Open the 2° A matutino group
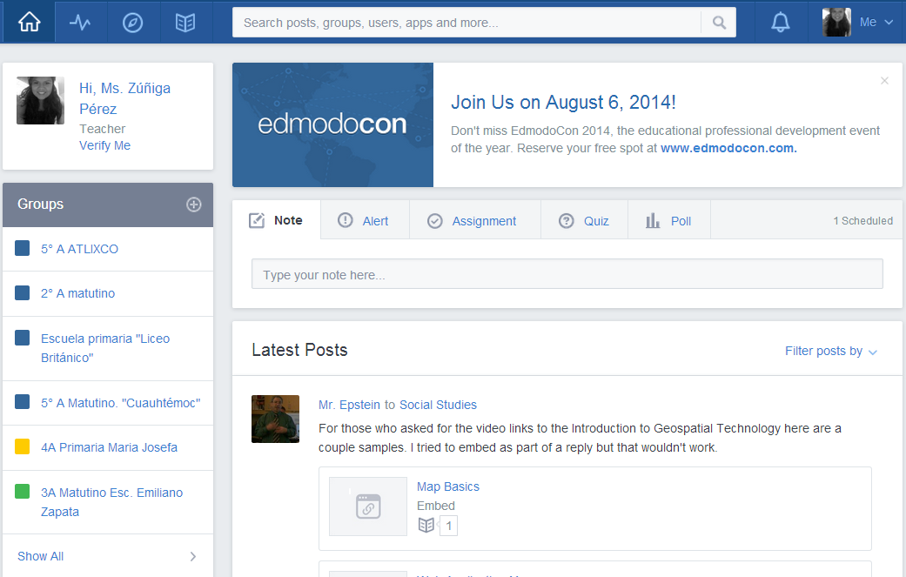 pos(77,293)
